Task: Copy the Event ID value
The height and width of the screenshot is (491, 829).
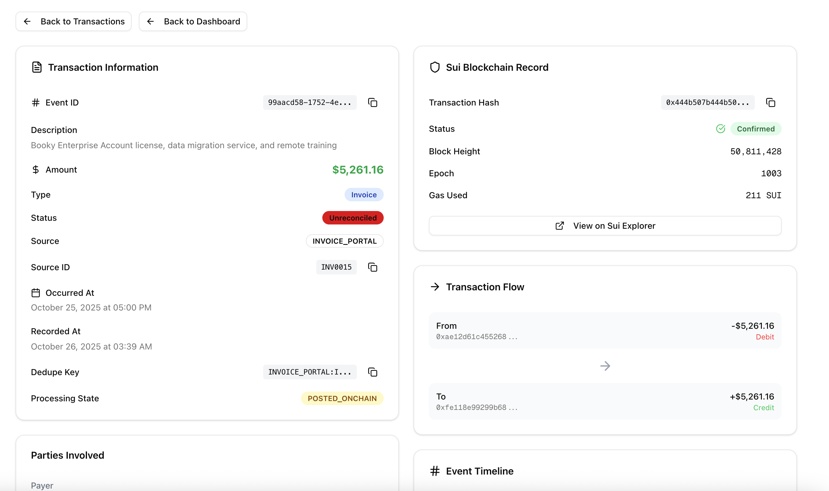Action: [x=372, y=102]
